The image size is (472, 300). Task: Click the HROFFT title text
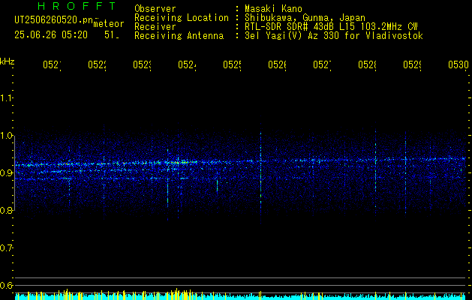[77, 6]
